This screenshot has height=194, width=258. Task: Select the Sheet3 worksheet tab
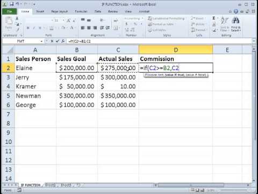pyautogui.click(x=66, y=185)
